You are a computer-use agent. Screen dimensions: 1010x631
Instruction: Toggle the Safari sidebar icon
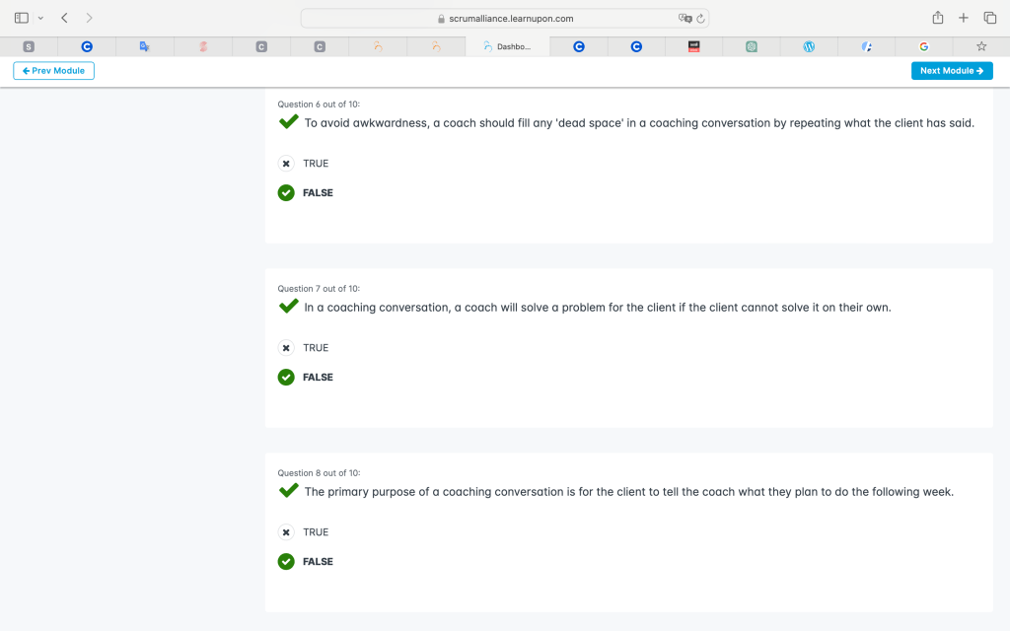22,18
